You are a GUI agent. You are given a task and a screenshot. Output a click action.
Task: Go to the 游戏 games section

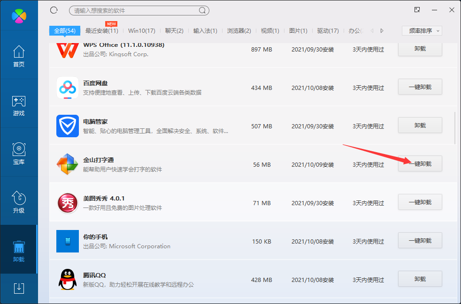(x=19, y=106)
